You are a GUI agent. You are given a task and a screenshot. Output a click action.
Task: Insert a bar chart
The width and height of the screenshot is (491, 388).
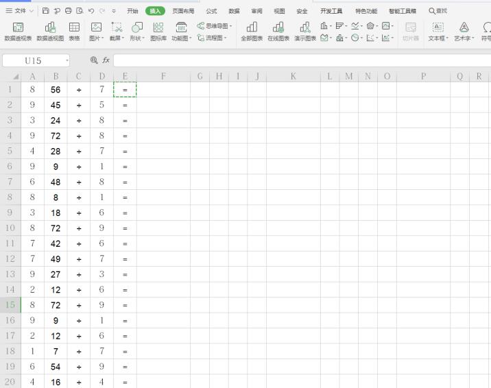341,25
